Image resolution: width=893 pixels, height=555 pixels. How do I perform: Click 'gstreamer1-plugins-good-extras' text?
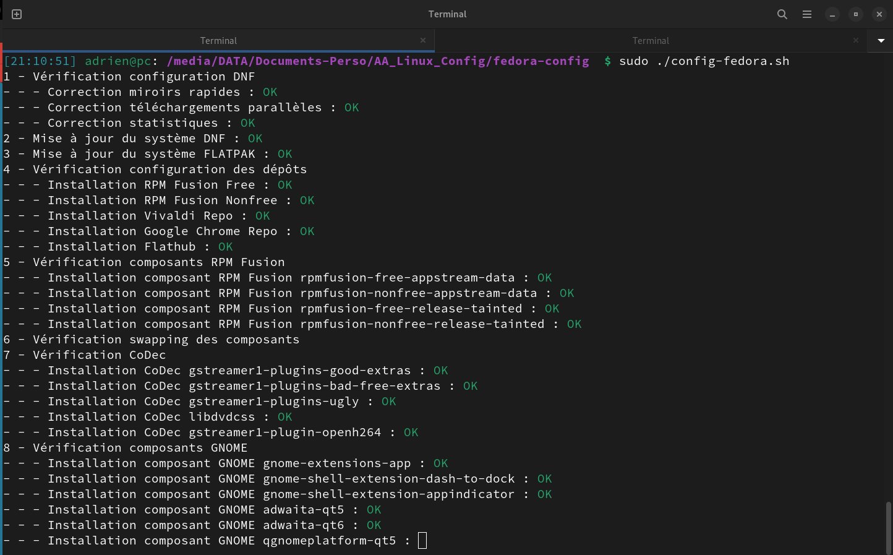(x=300, y=371)
